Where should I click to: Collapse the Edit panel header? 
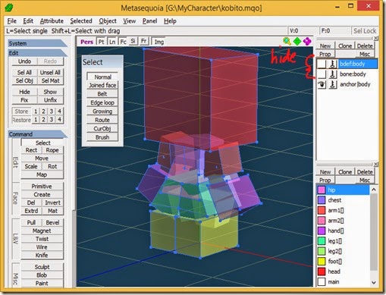pos(37,53)
